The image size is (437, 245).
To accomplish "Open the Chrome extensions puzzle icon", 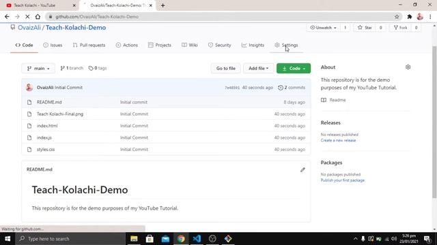I will point(410,16).
